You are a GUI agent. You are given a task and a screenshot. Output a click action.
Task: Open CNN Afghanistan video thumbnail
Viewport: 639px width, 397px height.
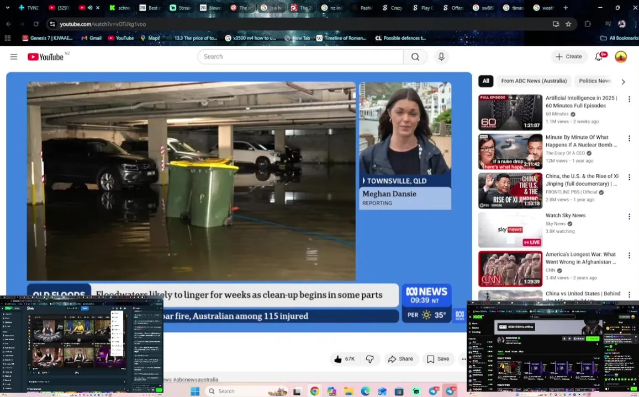click(510, 269)
